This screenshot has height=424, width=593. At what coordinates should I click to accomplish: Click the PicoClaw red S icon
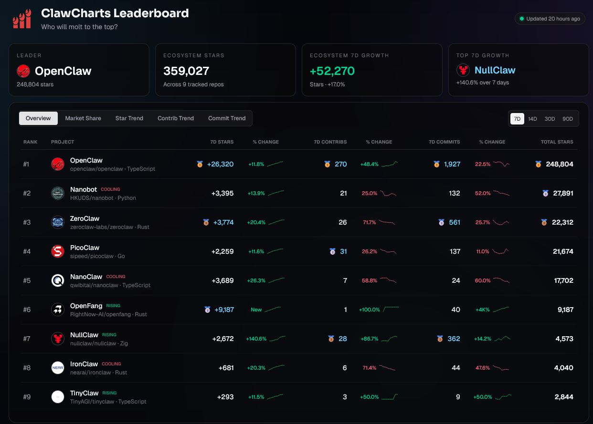pyautogui.click(x=58, y=251)
